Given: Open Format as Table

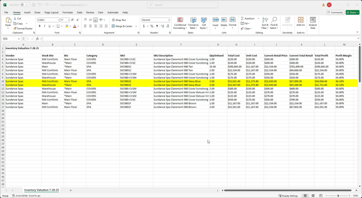Looking at the screenshot, I should pos(193,23).
